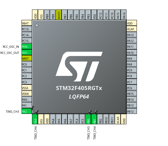The image size is (168, 146).
Task: Choose pin PA12
Action: (132, 41)
